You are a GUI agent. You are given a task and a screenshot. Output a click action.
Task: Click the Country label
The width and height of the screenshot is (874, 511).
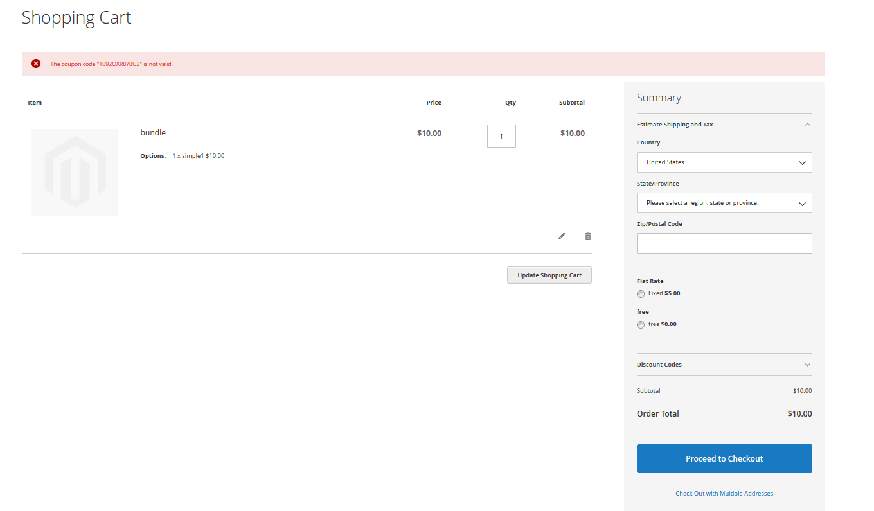[x=648, y=143]
